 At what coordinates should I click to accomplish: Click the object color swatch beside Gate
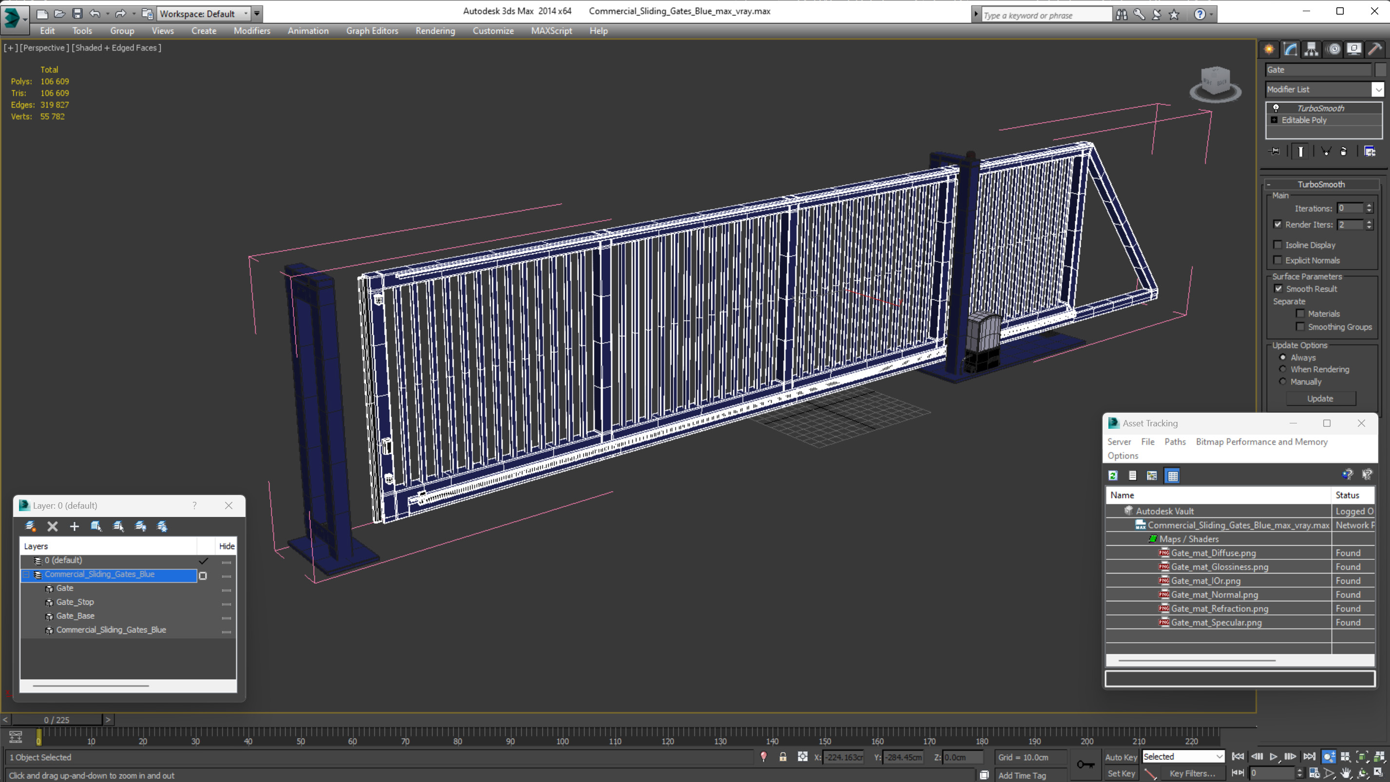(x=1380, y=70)
